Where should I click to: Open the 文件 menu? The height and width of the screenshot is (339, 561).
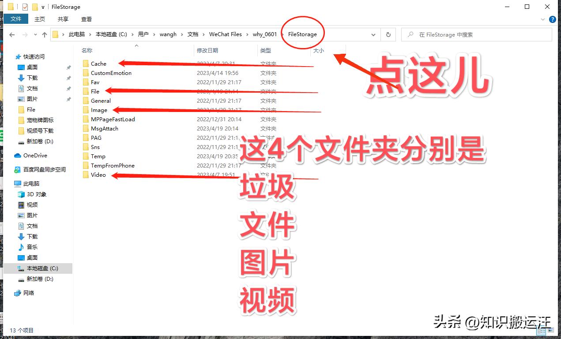[16, 19]
